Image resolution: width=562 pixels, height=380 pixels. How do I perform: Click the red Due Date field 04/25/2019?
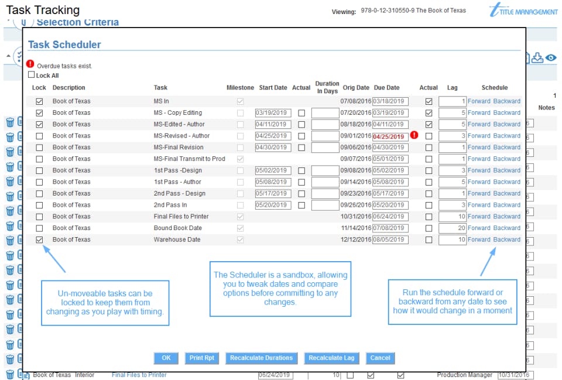pyautogui.click(x=390, y=136)
